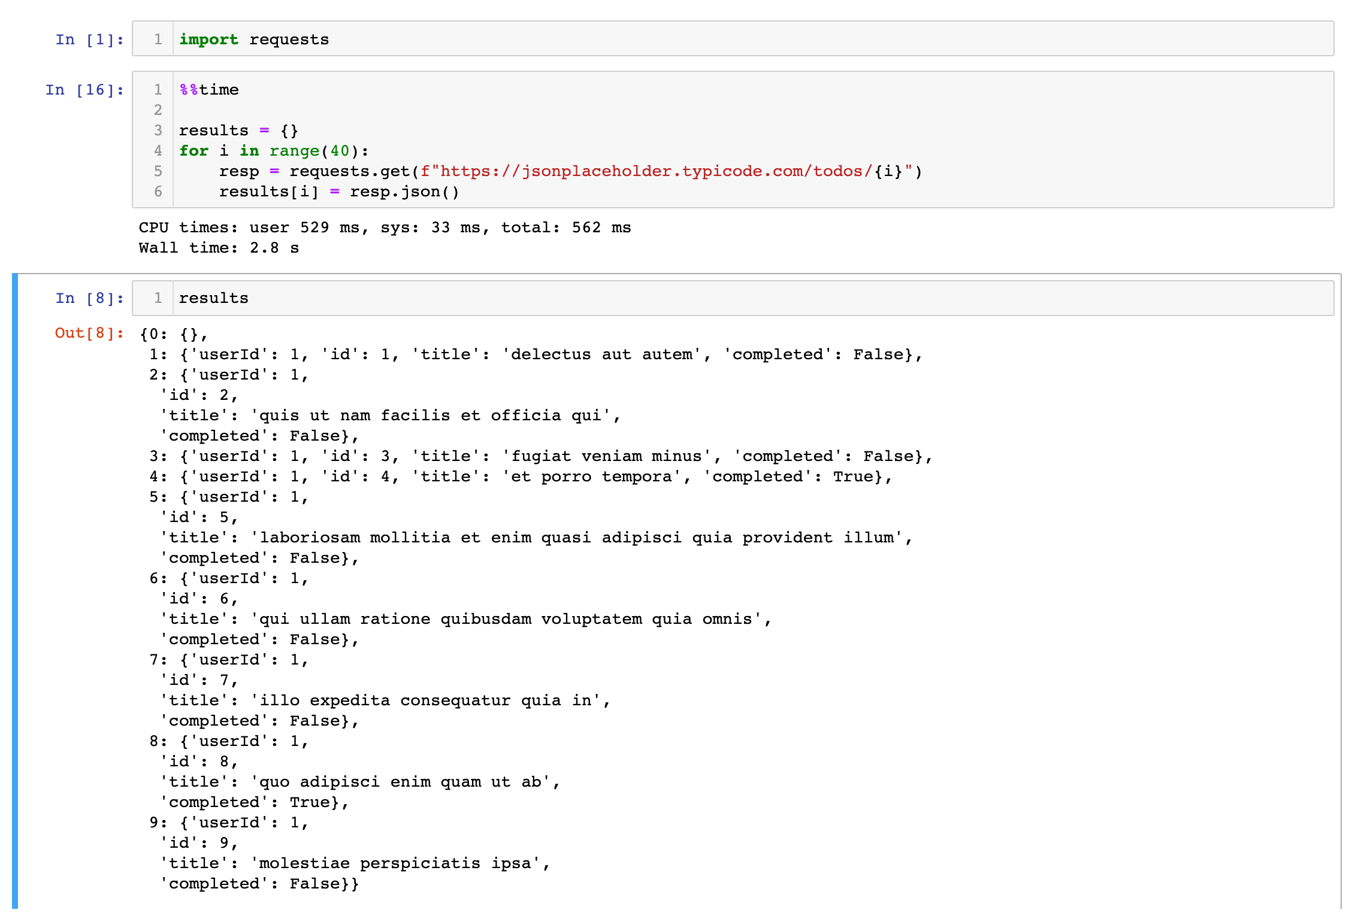Click the Wall time output text

point(219,248)
